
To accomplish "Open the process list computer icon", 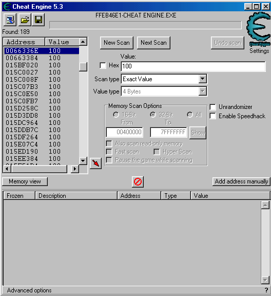I will click(x=10, y=20).
